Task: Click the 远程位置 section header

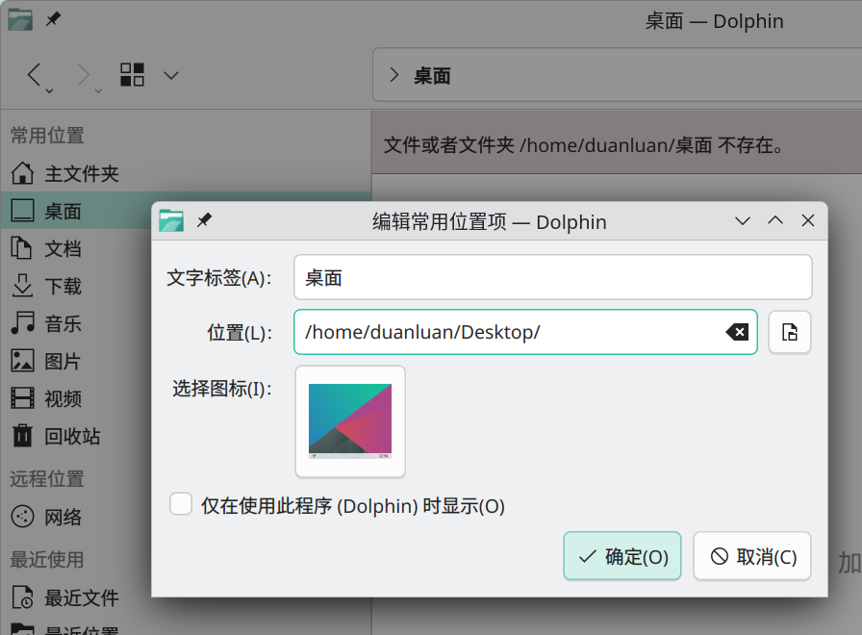Action: click(47, 478)
